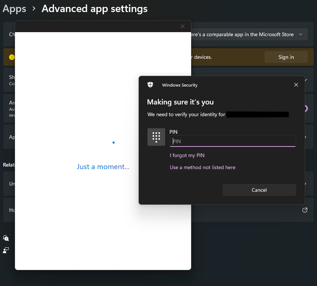Screen dimensions: 317x286
Task: Focus the PIN input field
Action: (232, 141)
